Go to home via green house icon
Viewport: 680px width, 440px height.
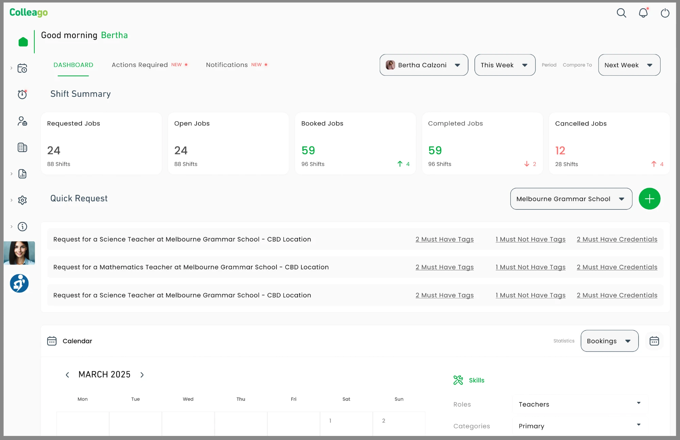pyautogui.click(x=23, y=42)
